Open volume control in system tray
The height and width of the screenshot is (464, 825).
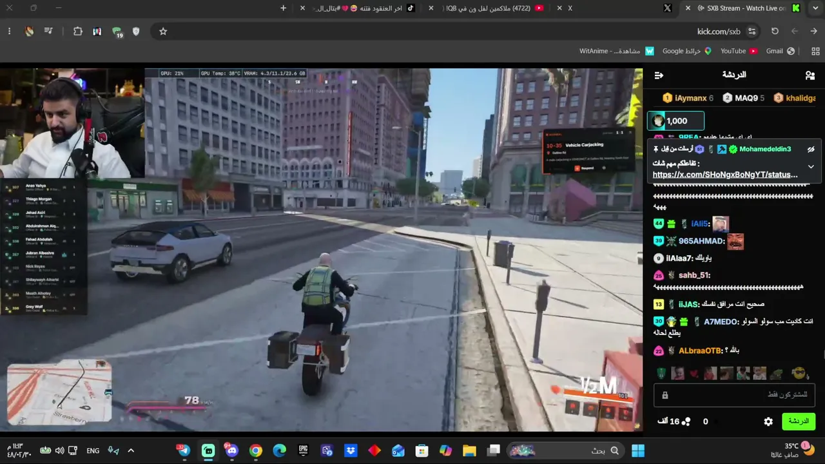[x=59, y=450]
